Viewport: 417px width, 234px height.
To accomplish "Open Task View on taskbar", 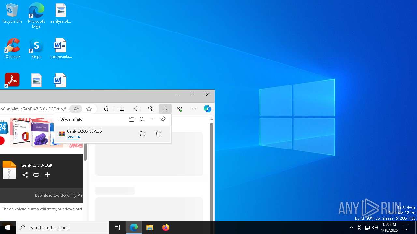I will coord(117,227).
